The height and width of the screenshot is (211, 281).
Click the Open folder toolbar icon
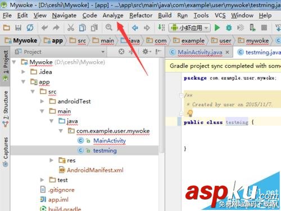pyautogui.click(x=7, y=27)
